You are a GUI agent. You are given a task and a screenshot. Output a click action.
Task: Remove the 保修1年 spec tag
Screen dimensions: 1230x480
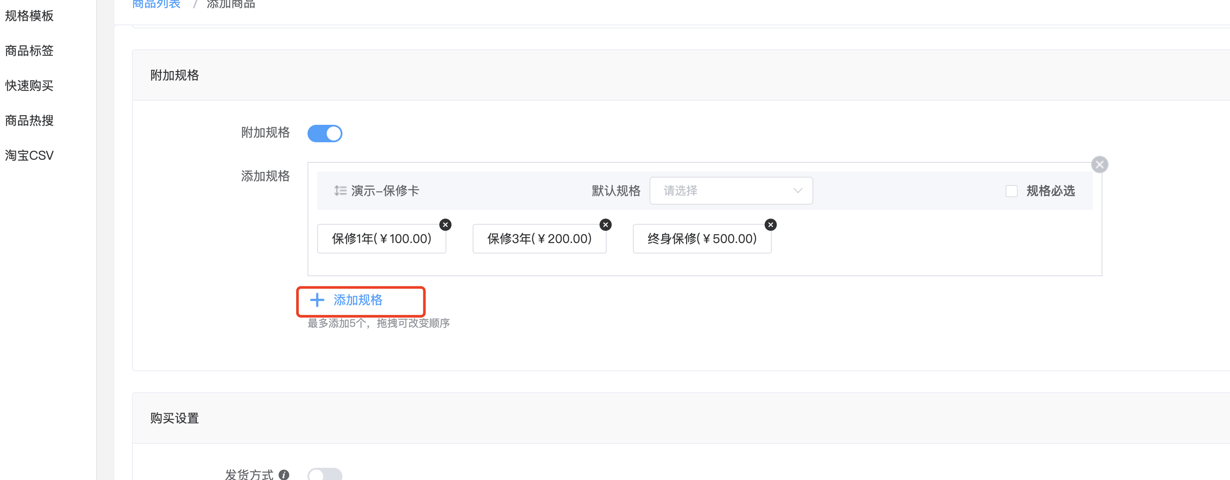pos(445,225)
